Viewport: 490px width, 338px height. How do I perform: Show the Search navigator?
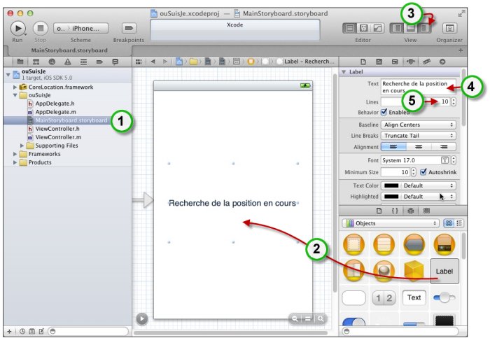click(x=52, y=62)
